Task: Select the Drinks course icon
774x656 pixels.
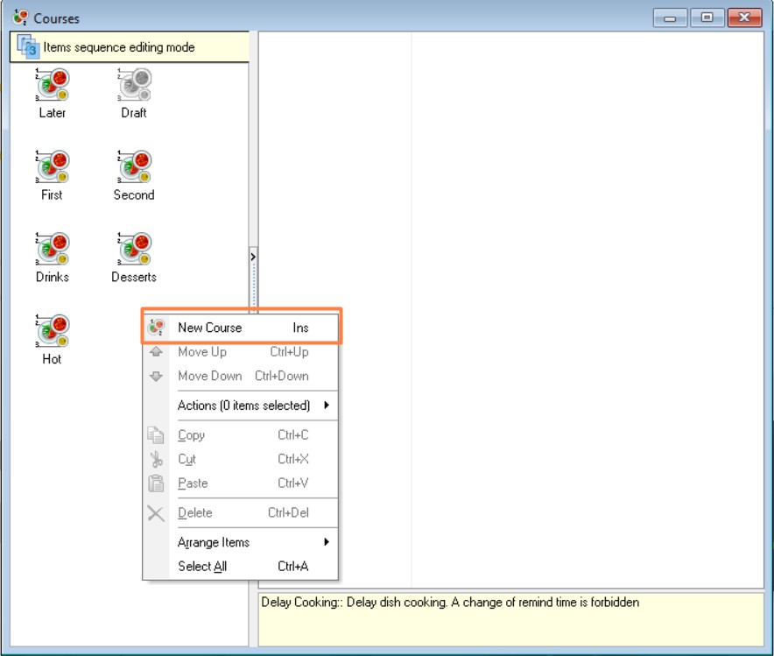Action: (52, 250)
